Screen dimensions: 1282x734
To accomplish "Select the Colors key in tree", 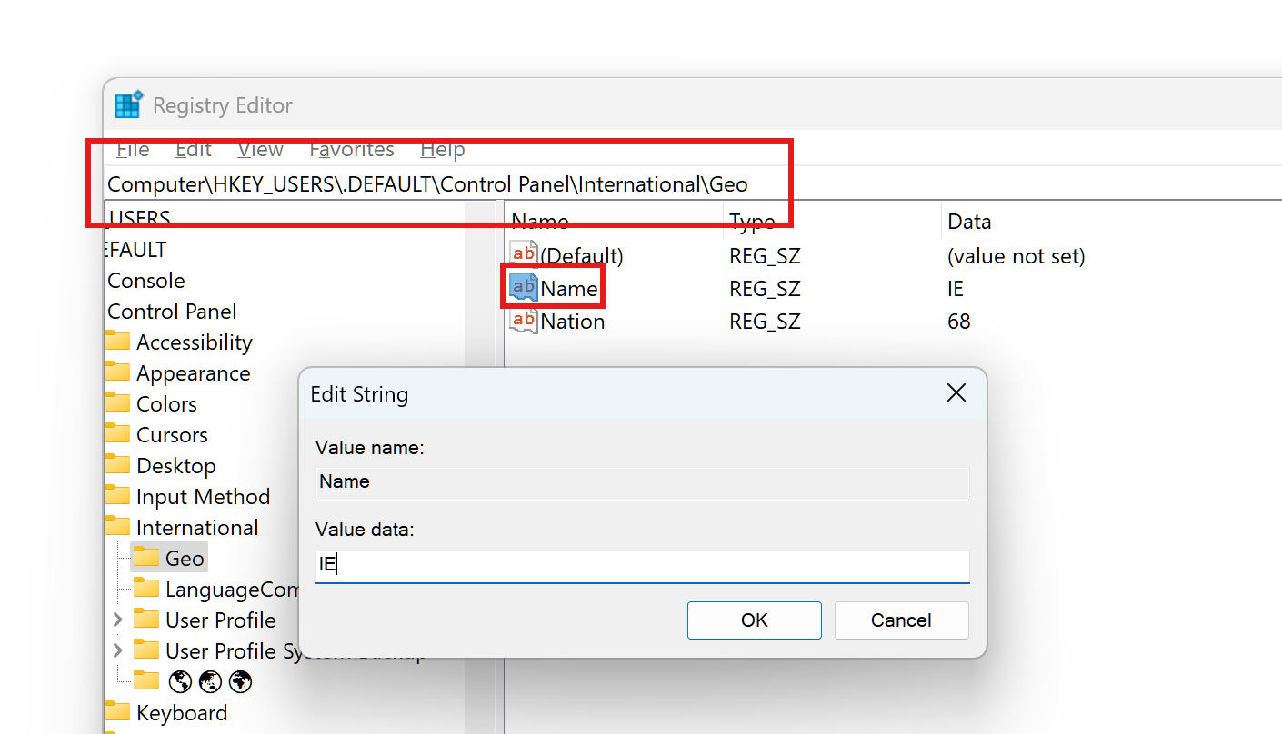I will 166,404.
